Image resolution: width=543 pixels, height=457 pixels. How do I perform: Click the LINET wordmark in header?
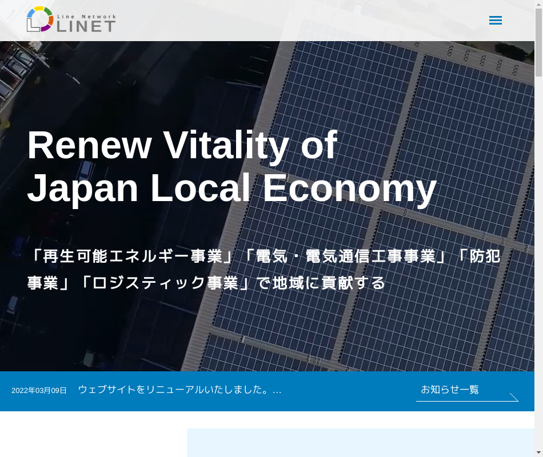(x=86, y=26)
